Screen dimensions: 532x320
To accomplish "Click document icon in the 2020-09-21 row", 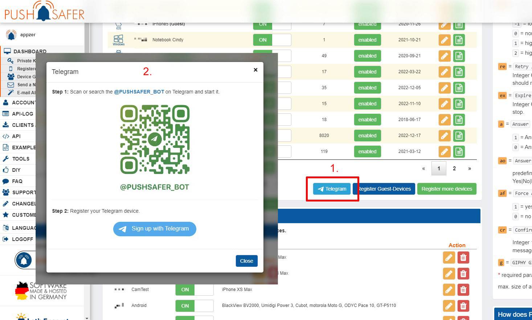I will [x=459, y=56].
